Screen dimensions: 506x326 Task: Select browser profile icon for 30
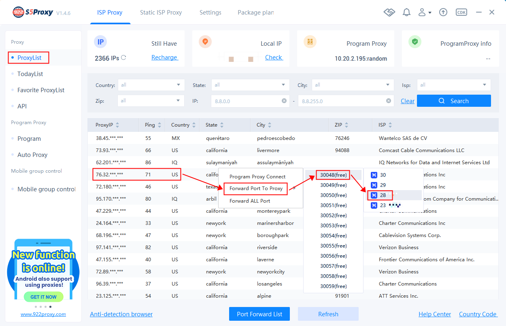tap(374, 175)
